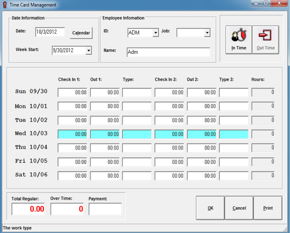Open the employee ID dropdown
Image resolution: width=290 pixels, height=233 pixels.
point(156,33)
